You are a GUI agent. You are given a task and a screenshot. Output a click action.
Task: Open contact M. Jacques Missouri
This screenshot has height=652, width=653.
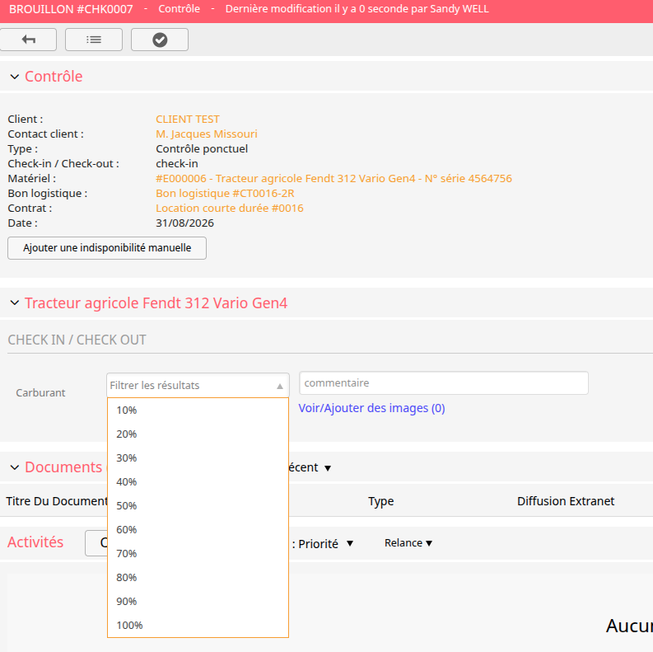(x=207, y=134)
